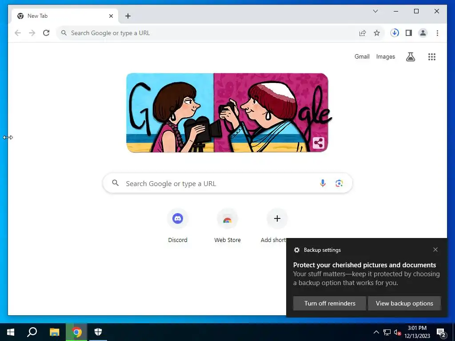Show hidden system tray icons
The width and height of the screenshot is (455, 341).
click(x=376, y=332)
